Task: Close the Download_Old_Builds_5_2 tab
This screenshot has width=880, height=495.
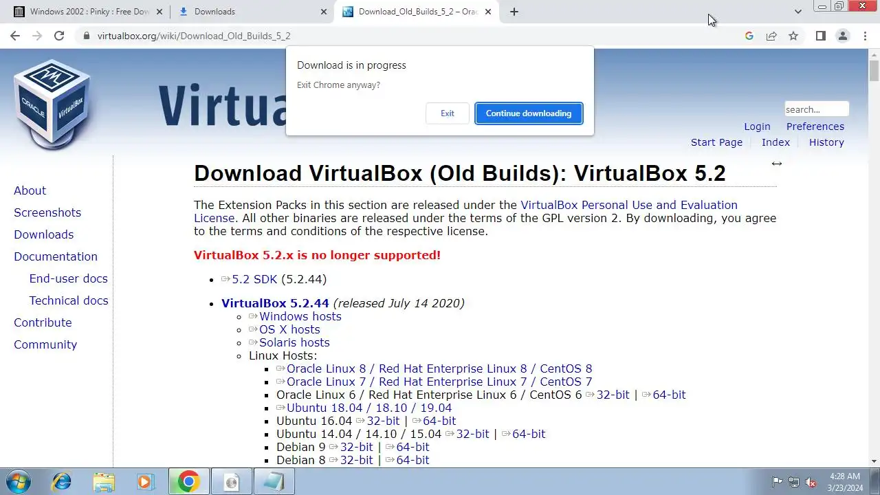Action: pyautogui.click(x=489, y=12)
